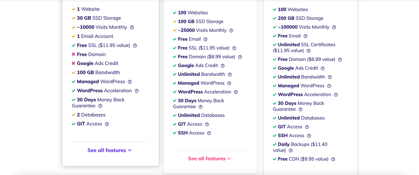The height and width of the screenshot is (175, 419).
Task: Click the "1 Email Account" feature
Action: click(95, 36)
